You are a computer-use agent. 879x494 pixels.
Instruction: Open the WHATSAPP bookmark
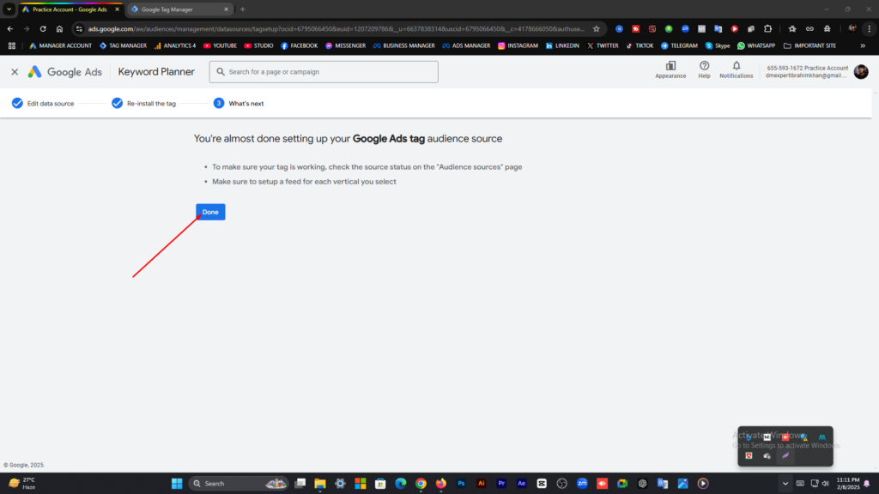756,46
